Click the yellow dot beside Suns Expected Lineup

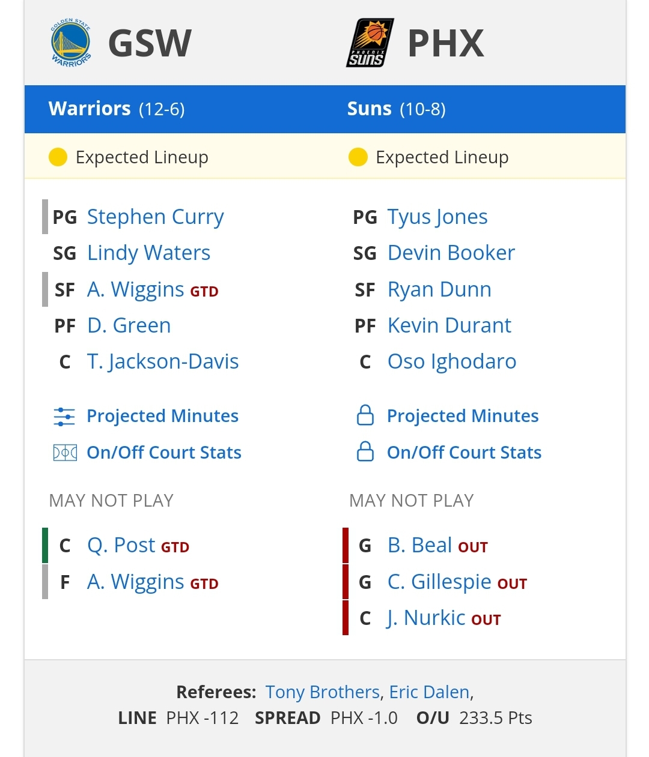coord(358,157)
